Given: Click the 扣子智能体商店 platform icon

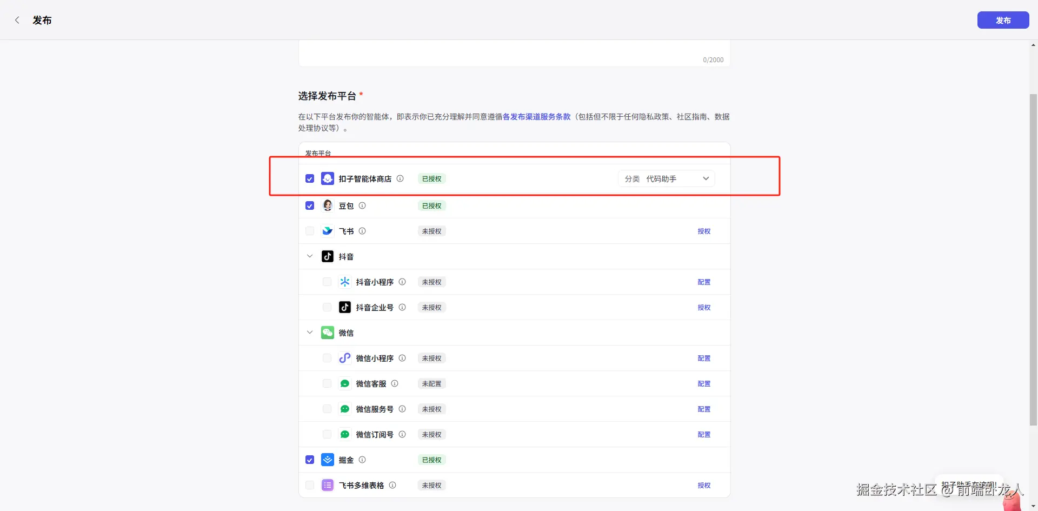Looking at the screenshot, I should [328, 178].
